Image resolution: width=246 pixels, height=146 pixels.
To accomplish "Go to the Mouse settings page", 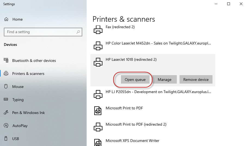I will pos(18,87).
